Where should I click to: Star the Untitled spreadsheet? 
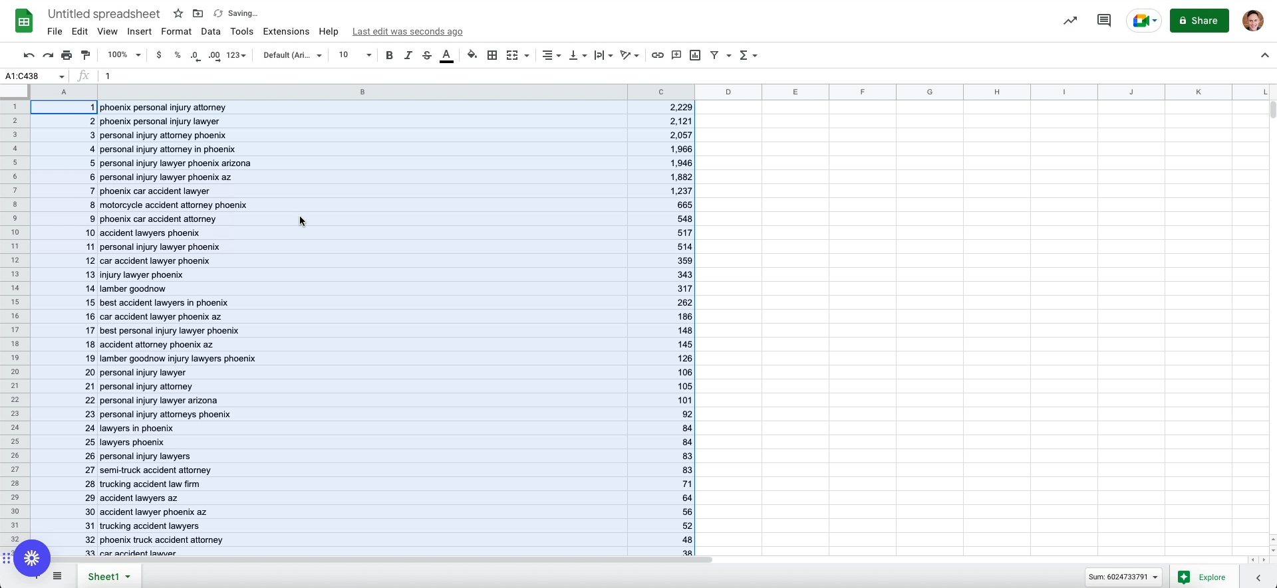tap(178, 13)
